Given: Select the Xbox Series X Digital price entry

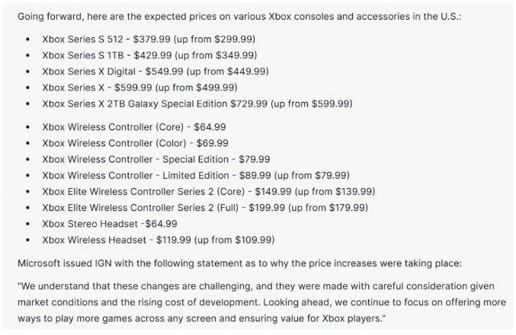Looking at the screenshot, I should pyautogui.click(x=155, y=72).
